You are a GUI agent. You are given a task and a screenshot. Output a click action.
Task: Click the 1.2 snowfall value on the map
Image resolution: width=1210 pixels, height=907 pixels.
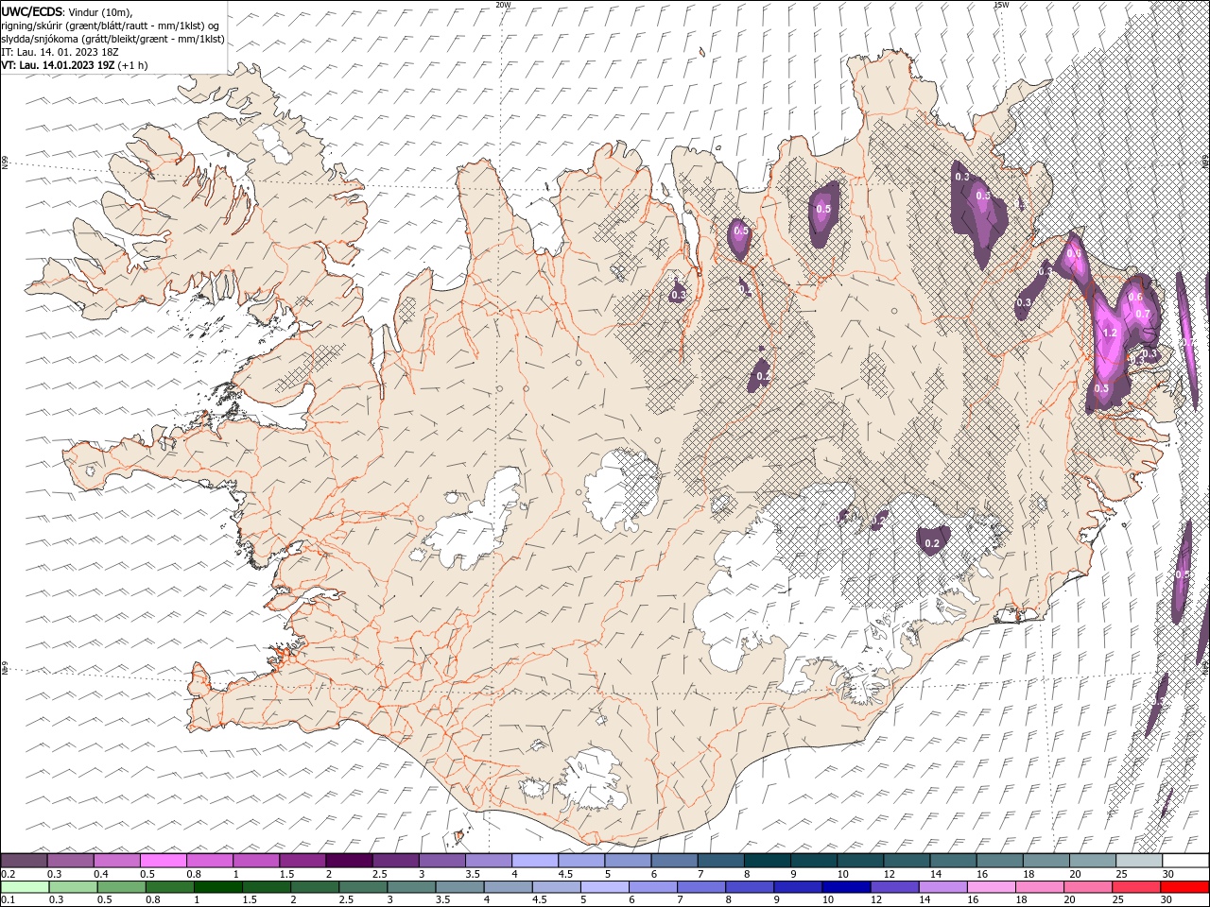click(1111, 334)
